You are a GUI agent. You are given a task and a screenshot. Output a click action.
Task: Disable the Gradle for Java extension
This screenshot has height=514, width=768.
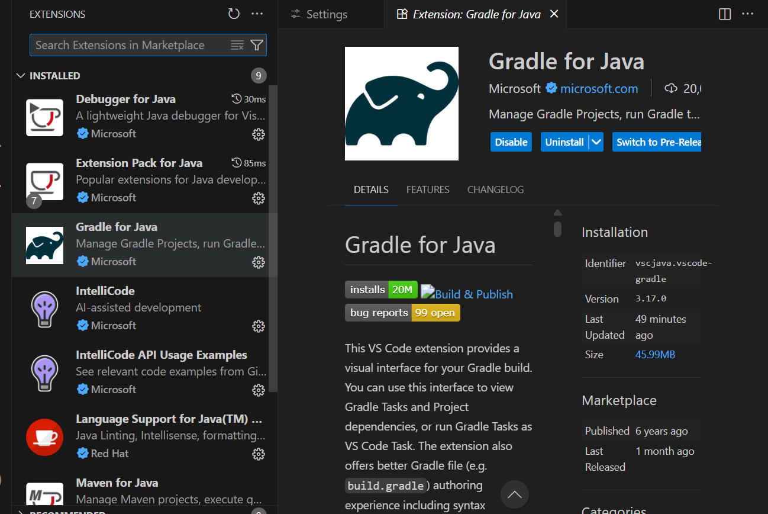511,142
